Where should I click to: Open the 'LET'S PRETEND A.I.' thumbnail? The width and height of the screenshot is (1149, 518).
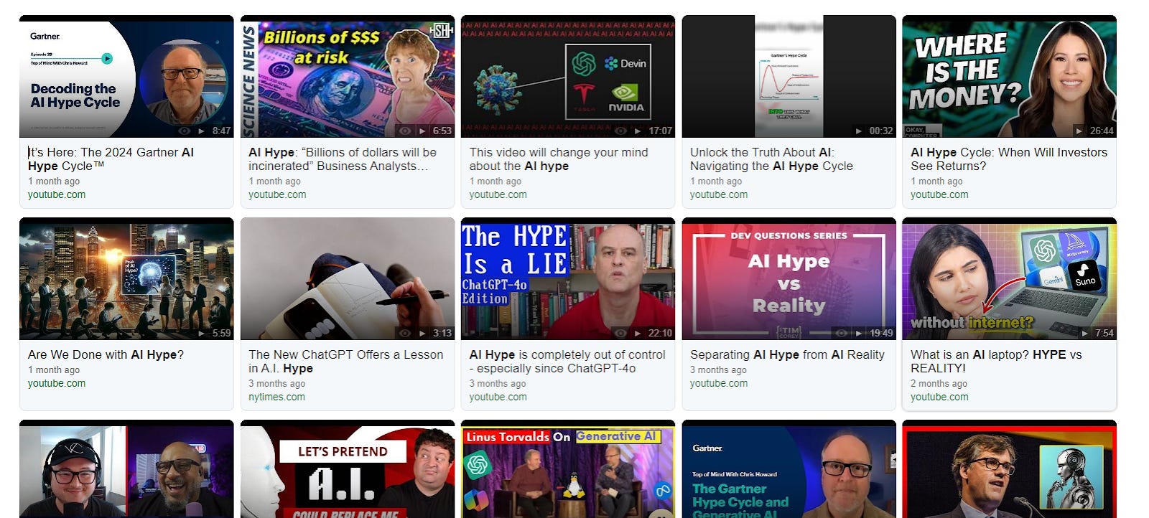[x=348, y=469]
